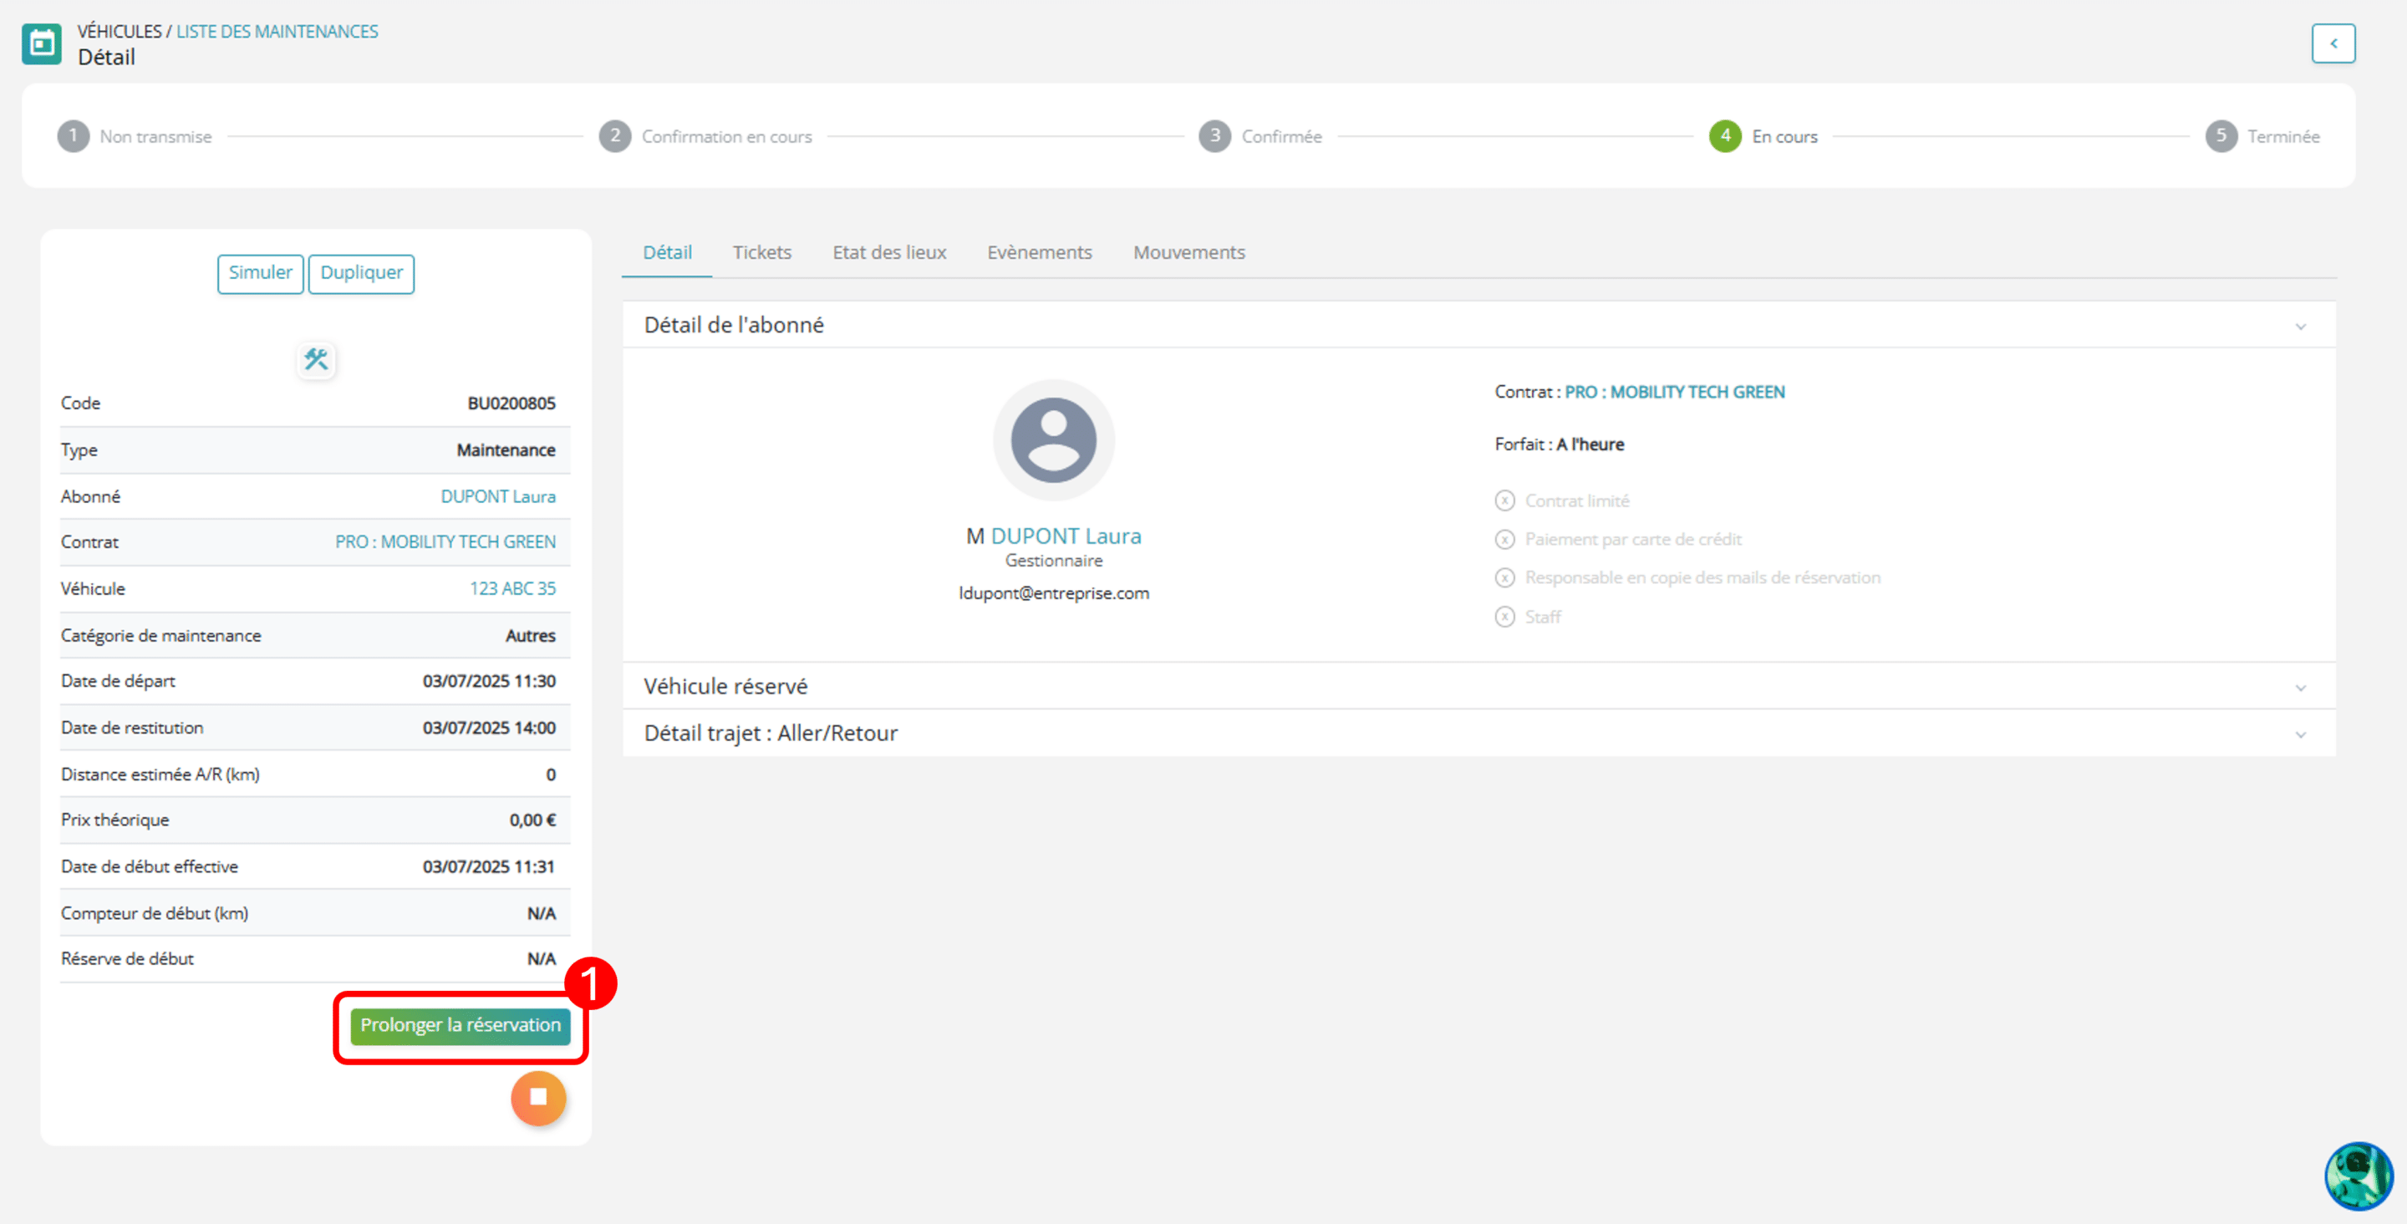Click the subscriber profile avatar picture
The image size is (2407, 1224).
pos(1053,440)
